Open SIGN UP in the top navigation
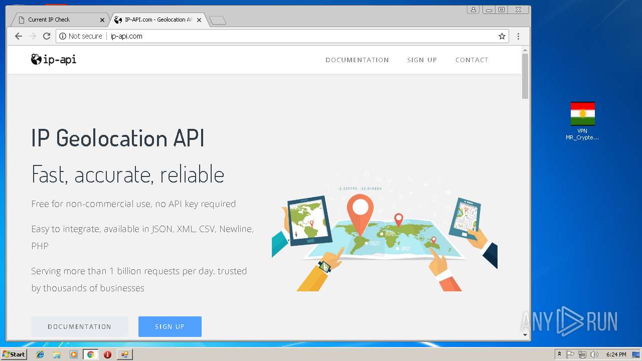This screenshot has height=361, width=642. pos(422,60)
